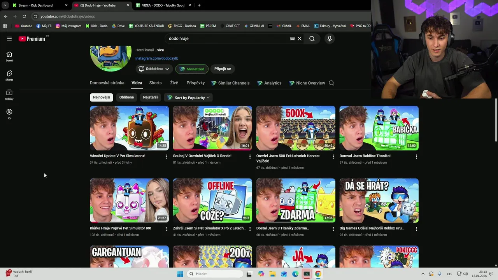Open Niche Overview tab
Viewport: 498px width, 280px height.
click(x=307, y=83)
